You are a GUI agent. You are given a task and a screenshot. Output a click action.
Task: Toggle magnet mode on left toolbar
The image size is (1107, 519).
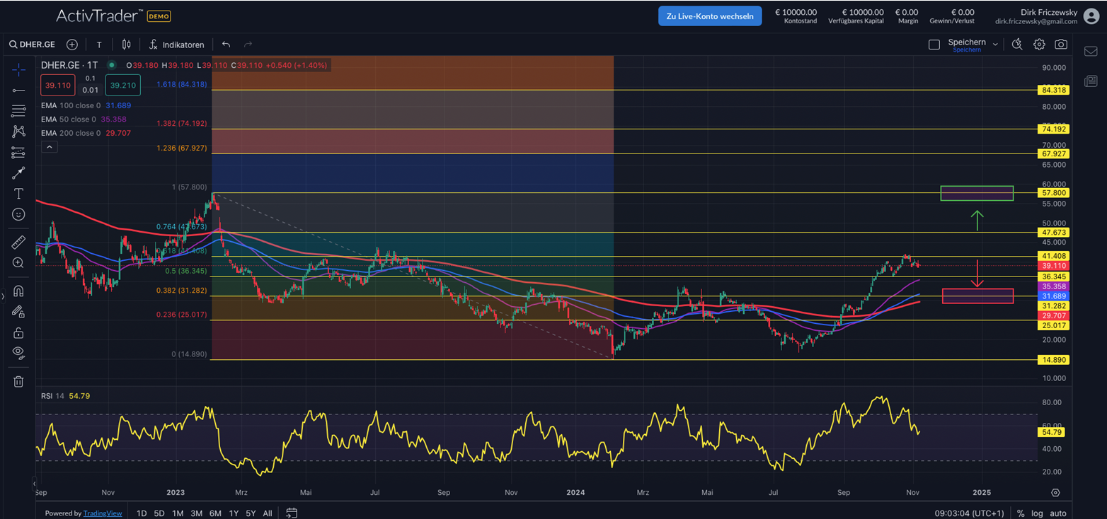(x=18, y=291)
